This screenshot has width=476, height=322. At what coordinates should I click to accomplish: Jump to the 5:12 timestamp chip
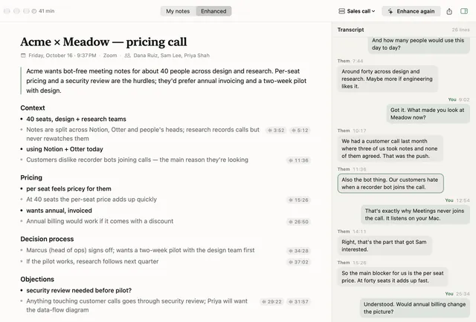pos(300,131)
